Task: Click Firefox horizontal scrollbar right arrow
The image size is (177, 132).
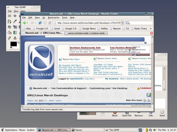Action: pos(150,106)
